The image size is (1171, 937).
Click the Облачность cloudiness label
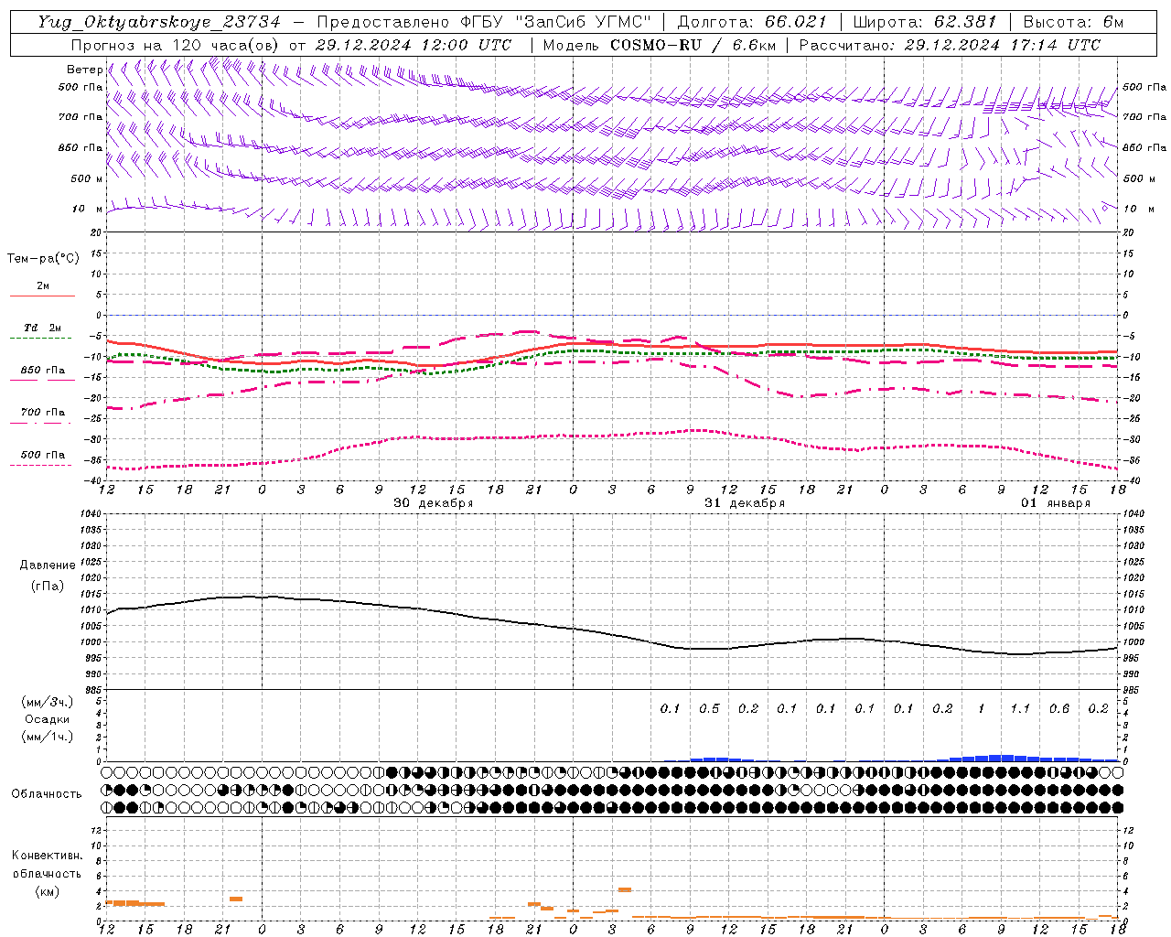pos(47,794)
